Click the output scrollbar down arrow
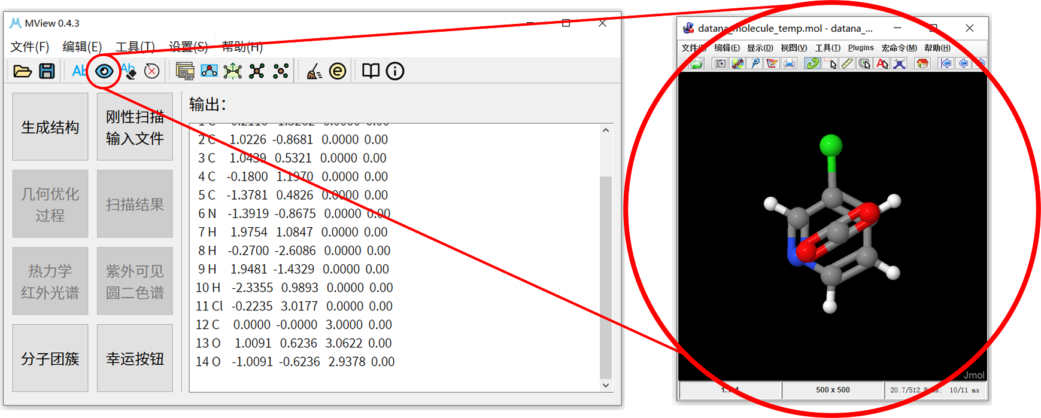 point(606,385)
